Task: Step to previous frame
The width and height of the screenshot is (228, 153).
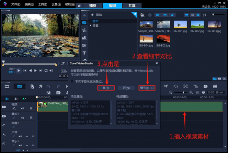Action: [31, 70]
